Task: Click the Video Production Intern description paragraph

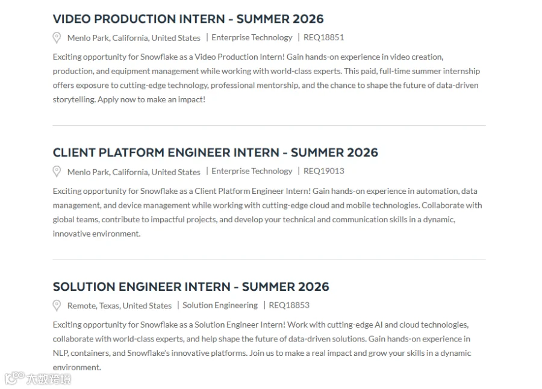Action: coord(266,78)
